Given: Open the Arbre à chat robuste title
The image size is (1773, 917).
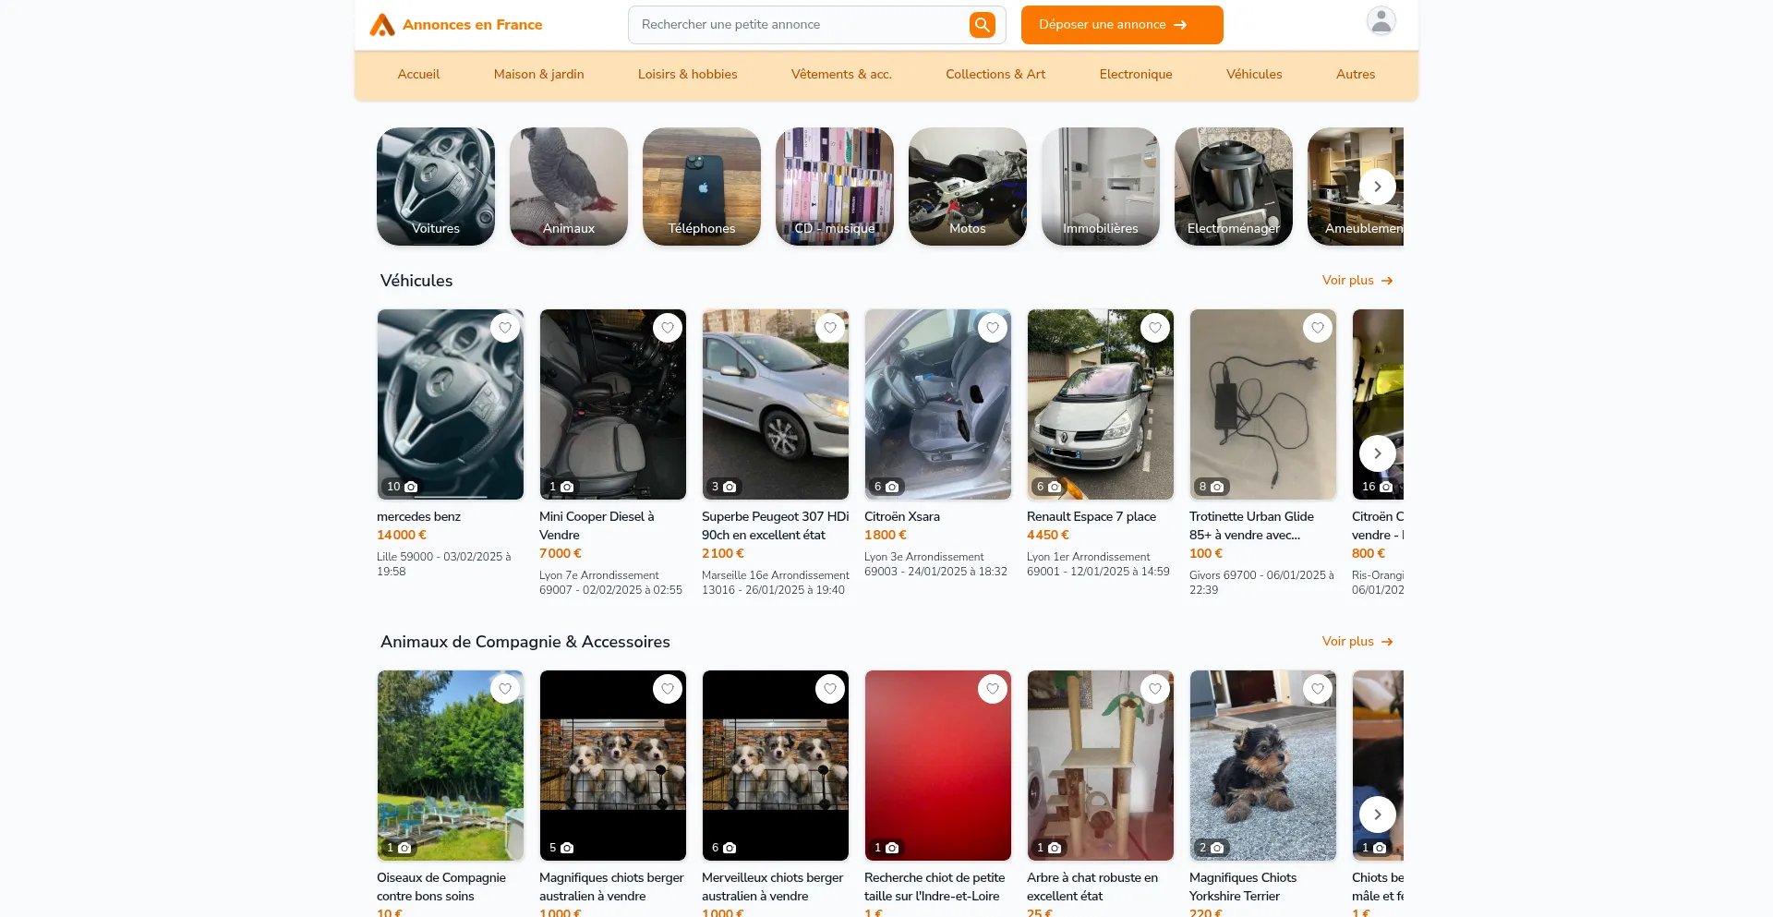Looking at the screenshot, I should coord(1092,887).
